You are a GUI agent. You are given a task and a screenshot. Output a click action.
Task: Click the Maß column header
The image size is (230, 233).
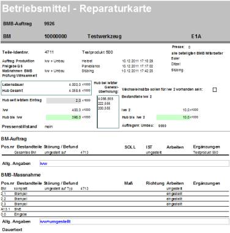128,183
